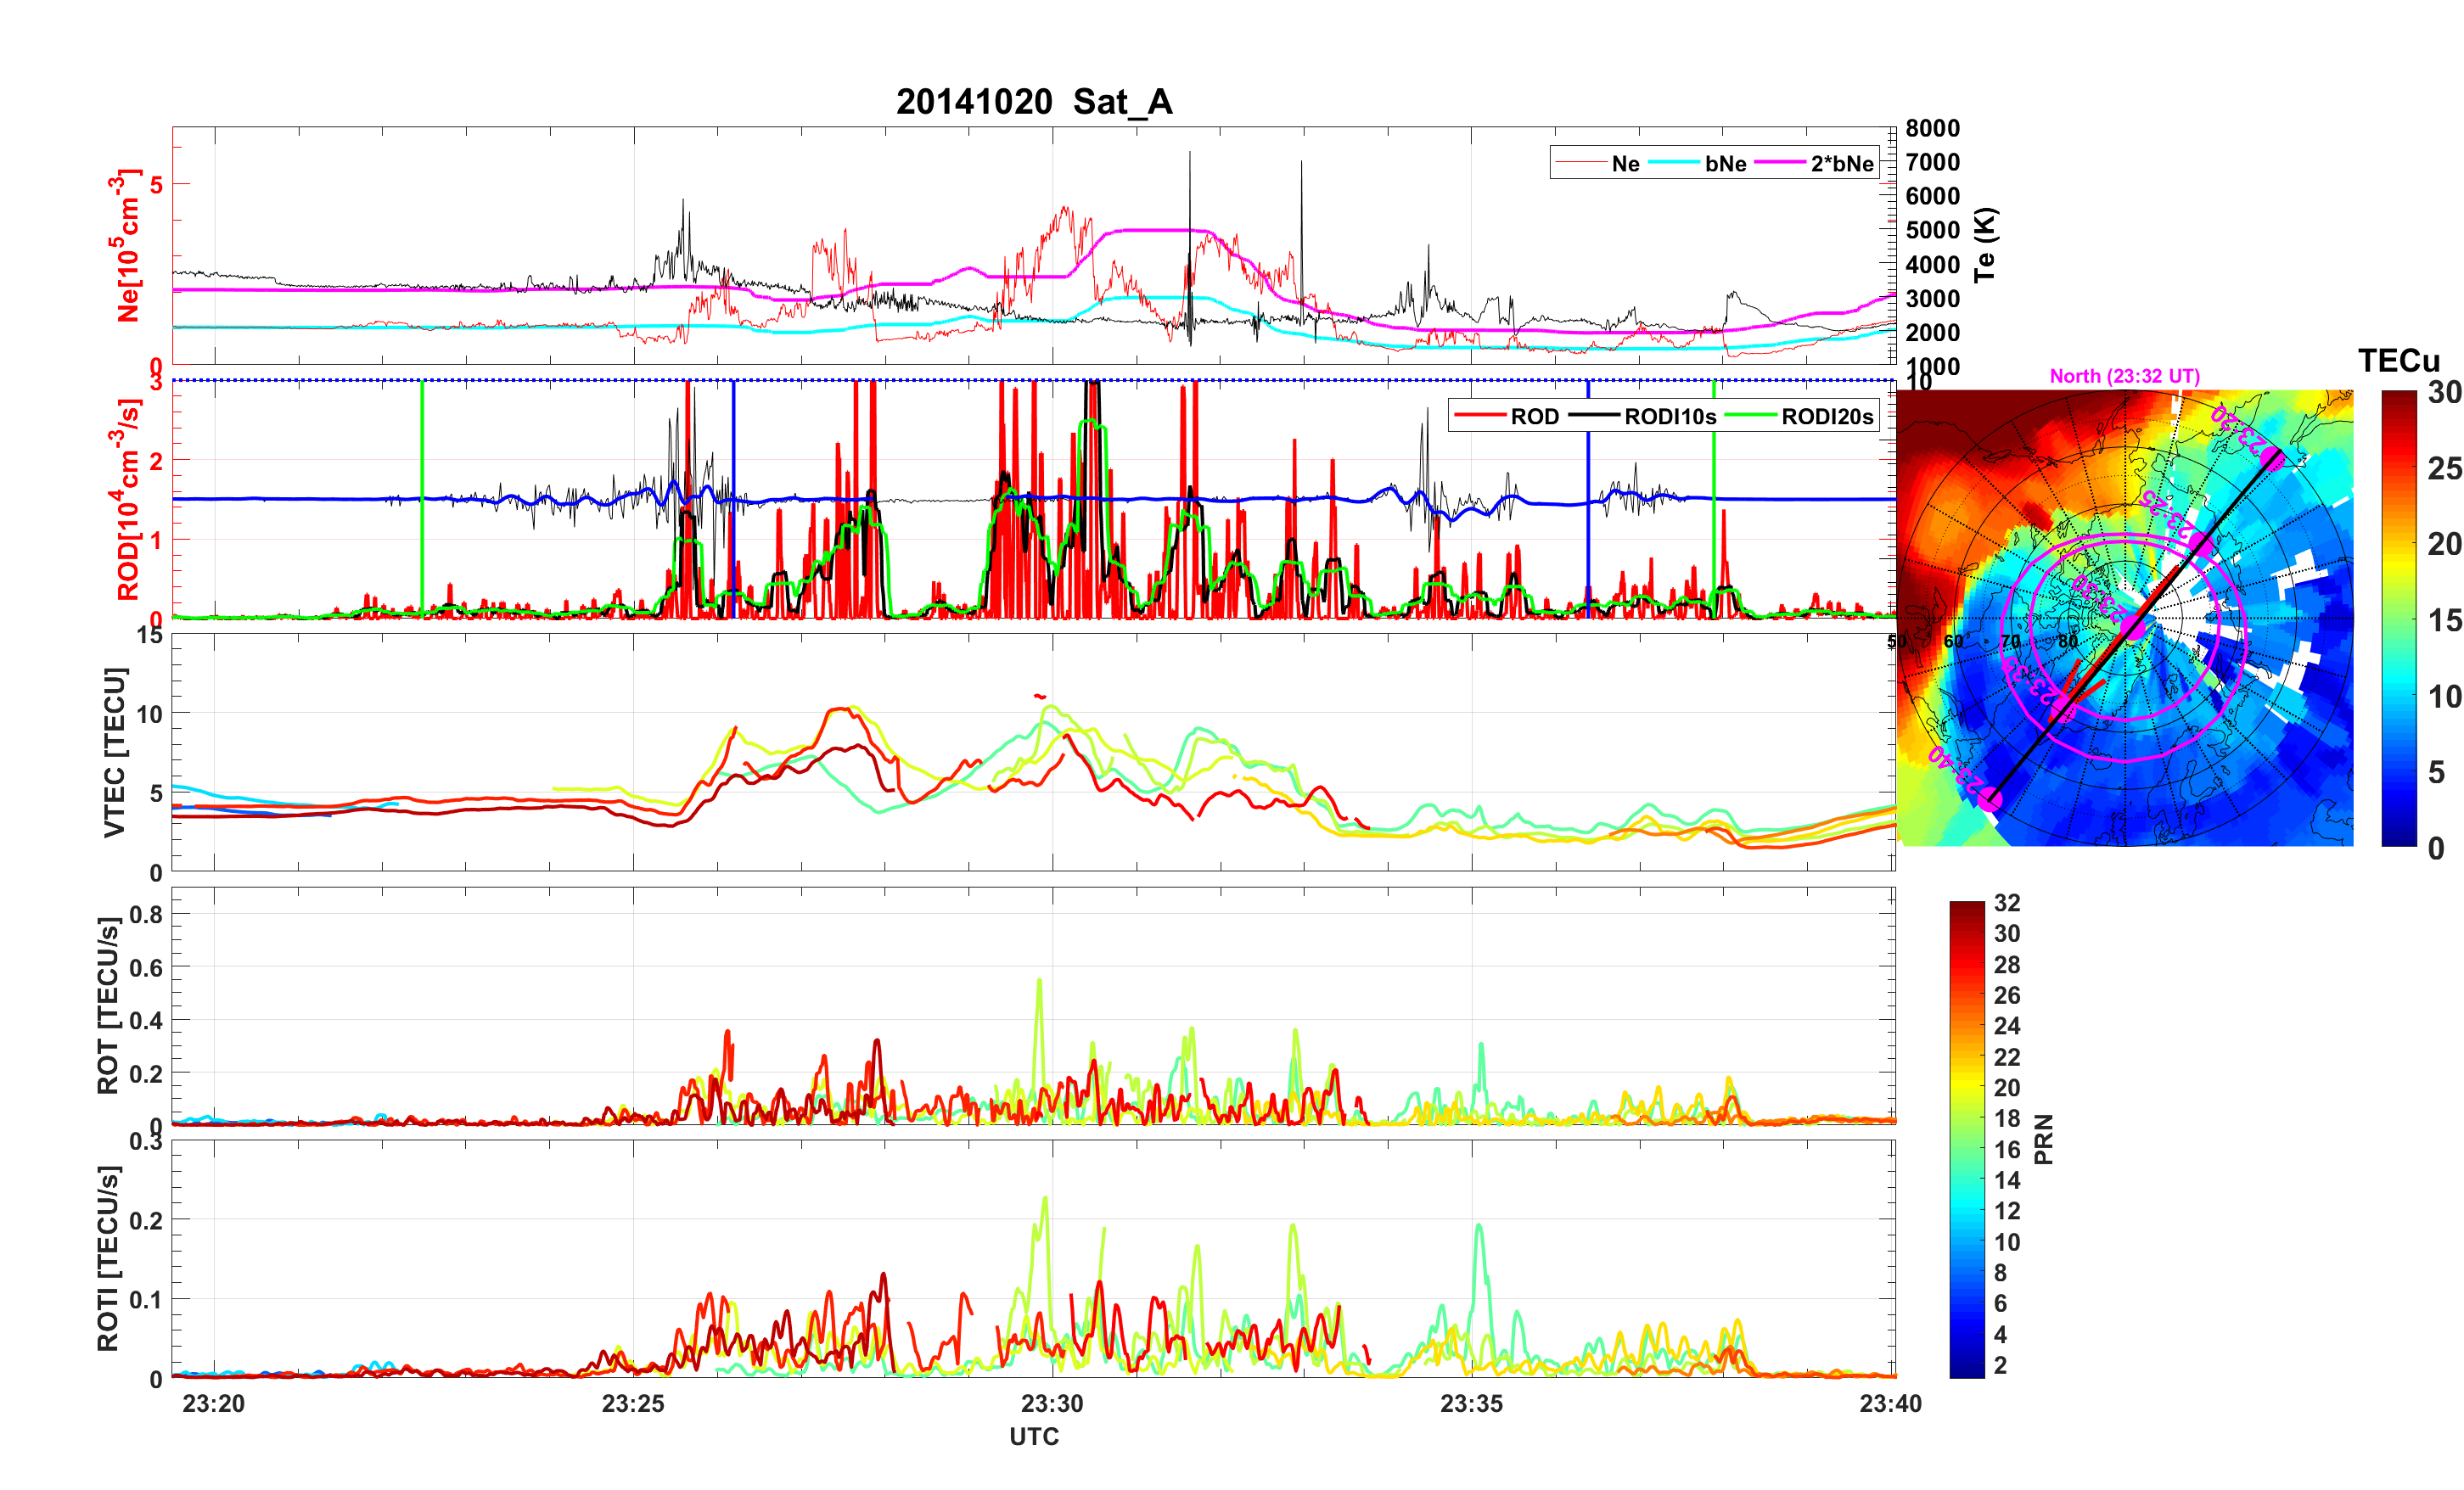Click the UTC x-axis label
Screen dimensions: 2464x1490
1033,1436
